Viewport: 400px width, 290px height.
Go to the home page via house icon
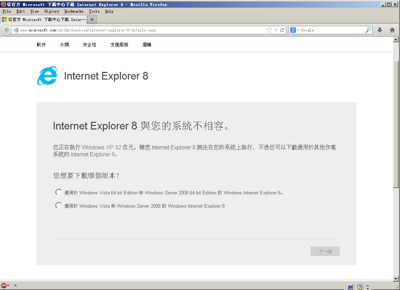(392, 30)
